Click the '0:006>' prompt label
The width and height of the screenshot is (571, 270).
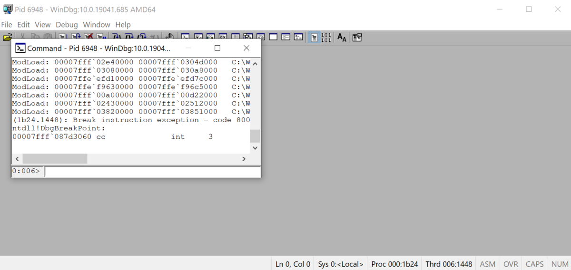(x=26, y=171)
